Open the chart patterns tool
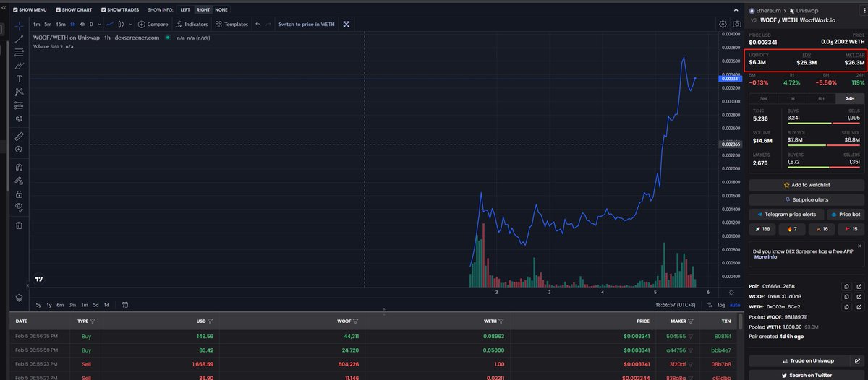Image resolution: width=868 pixels, height=380 pixels. click(x=20, y=92)
